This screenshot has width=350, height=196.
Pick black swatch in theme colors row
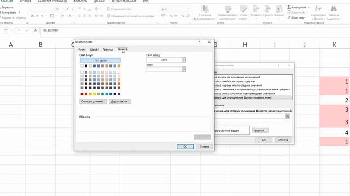point(86,66)
